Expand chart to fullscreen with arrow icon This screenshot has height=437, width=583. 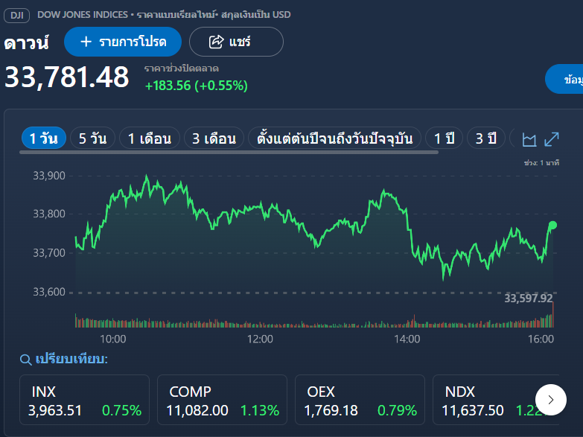click(552, 139)
